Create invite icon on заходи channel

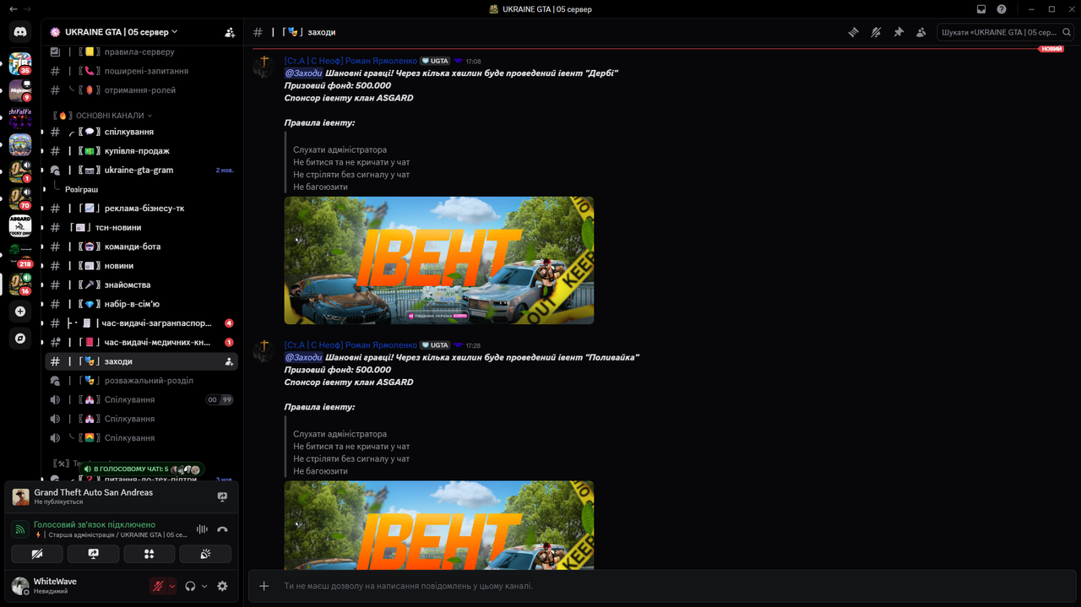[x=229, y=361]
